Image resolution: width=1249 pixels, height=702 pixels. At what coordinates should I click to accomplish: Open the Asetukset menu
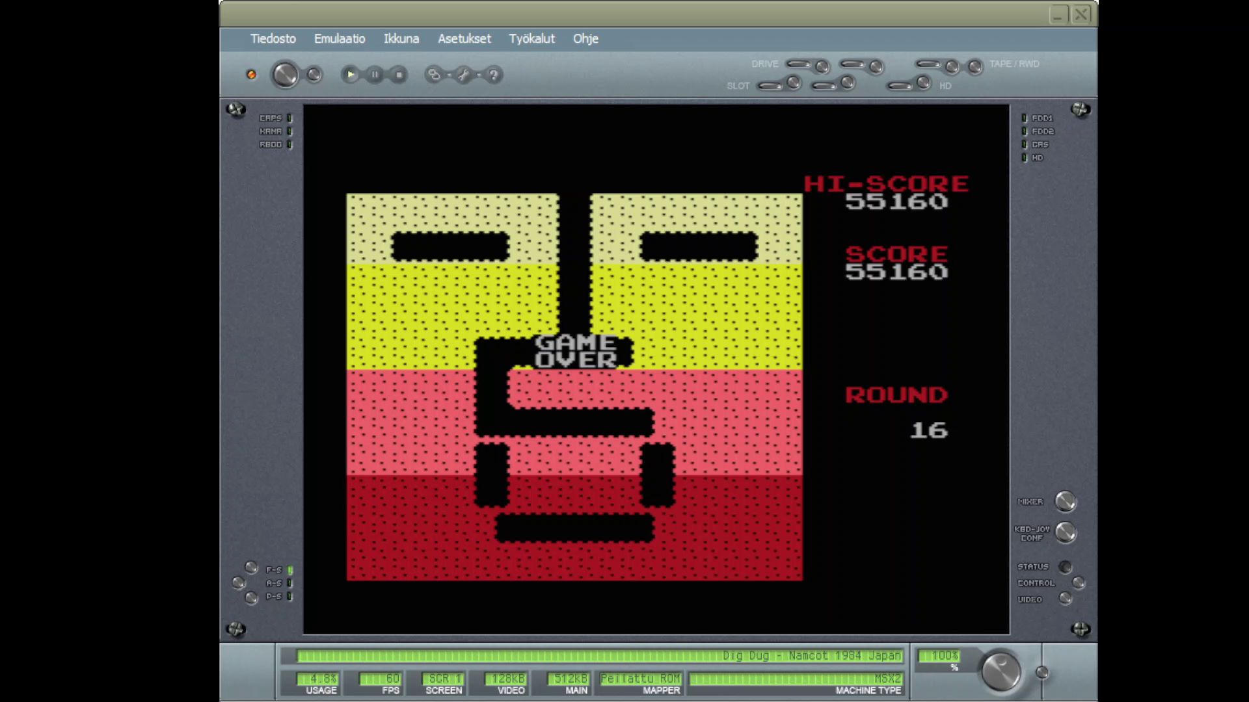coord(464,39)
